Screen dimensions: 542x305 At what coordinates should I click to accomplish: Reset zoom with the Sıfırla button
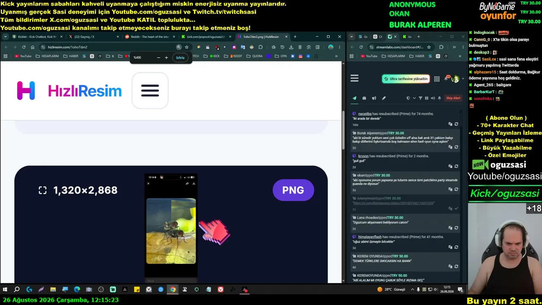[180, 58]
